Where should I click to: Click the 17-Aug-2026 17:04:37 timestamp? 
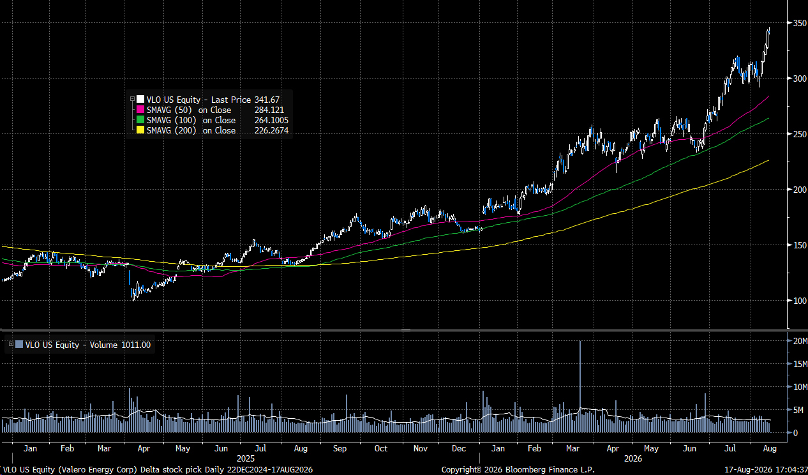pyautogui.click(x=765, y=470)
